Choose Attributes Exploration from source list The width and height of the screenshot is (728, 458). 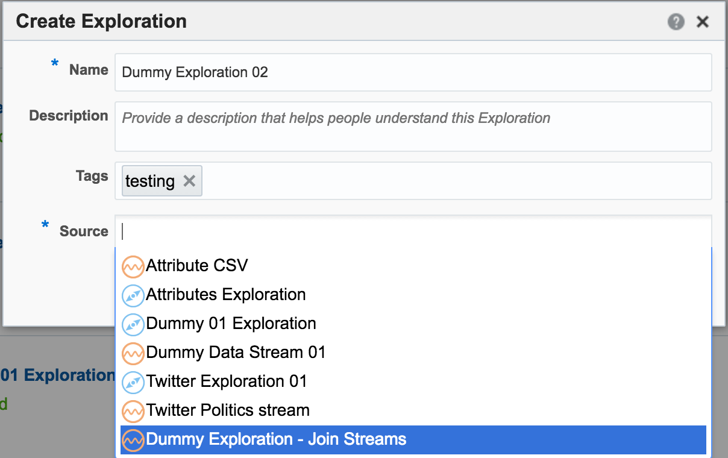click(x=226, y=295)
